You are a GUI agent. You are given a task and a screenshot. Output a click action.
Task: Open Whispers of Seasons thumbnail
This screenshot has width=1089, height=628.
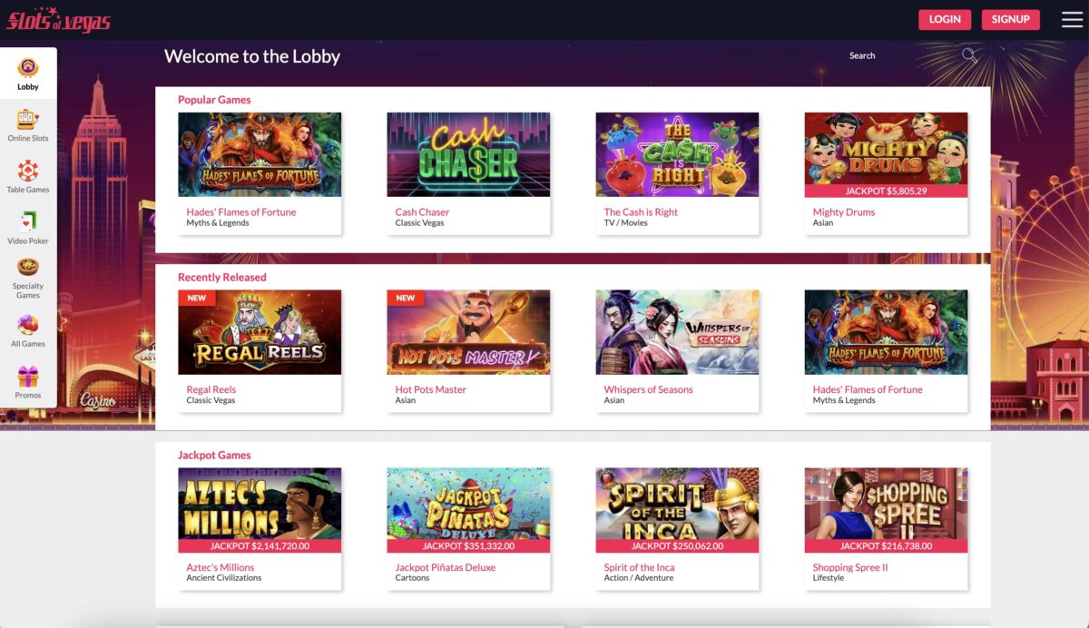(677, 332)
